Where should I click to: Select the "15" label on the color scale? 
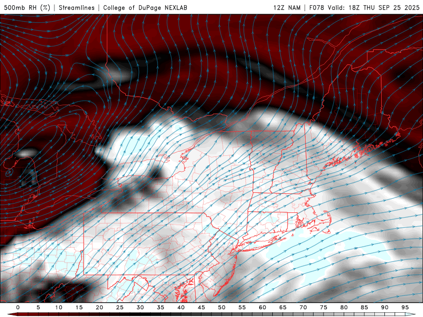pos(79,307)
